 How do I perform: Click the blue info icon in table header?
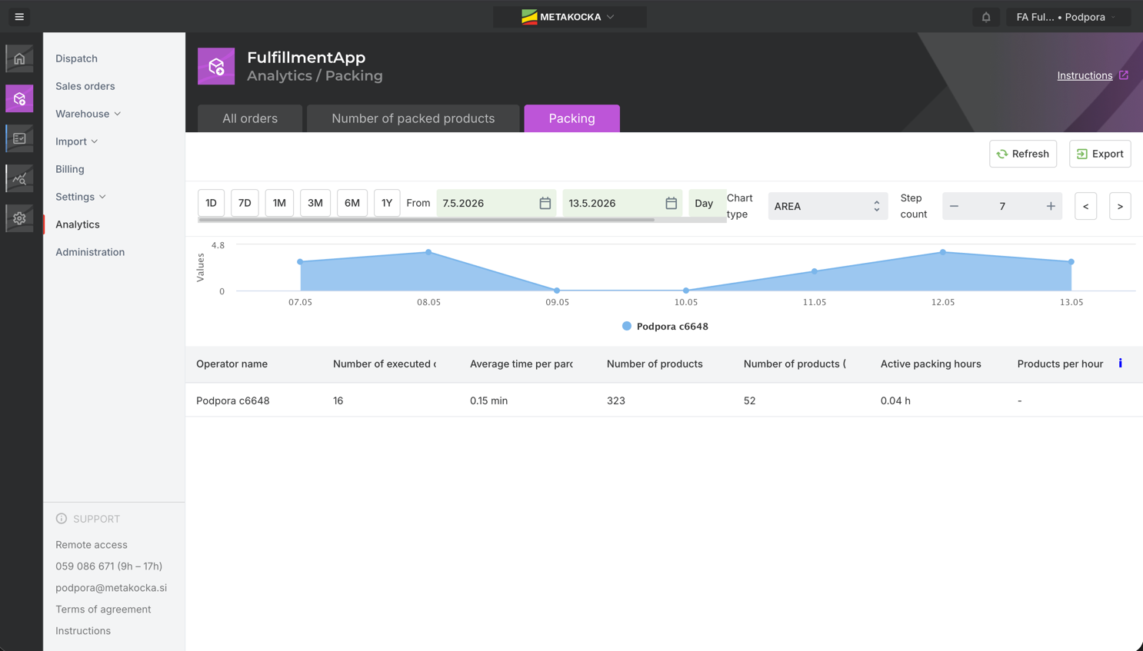(x=1120, y=363)
